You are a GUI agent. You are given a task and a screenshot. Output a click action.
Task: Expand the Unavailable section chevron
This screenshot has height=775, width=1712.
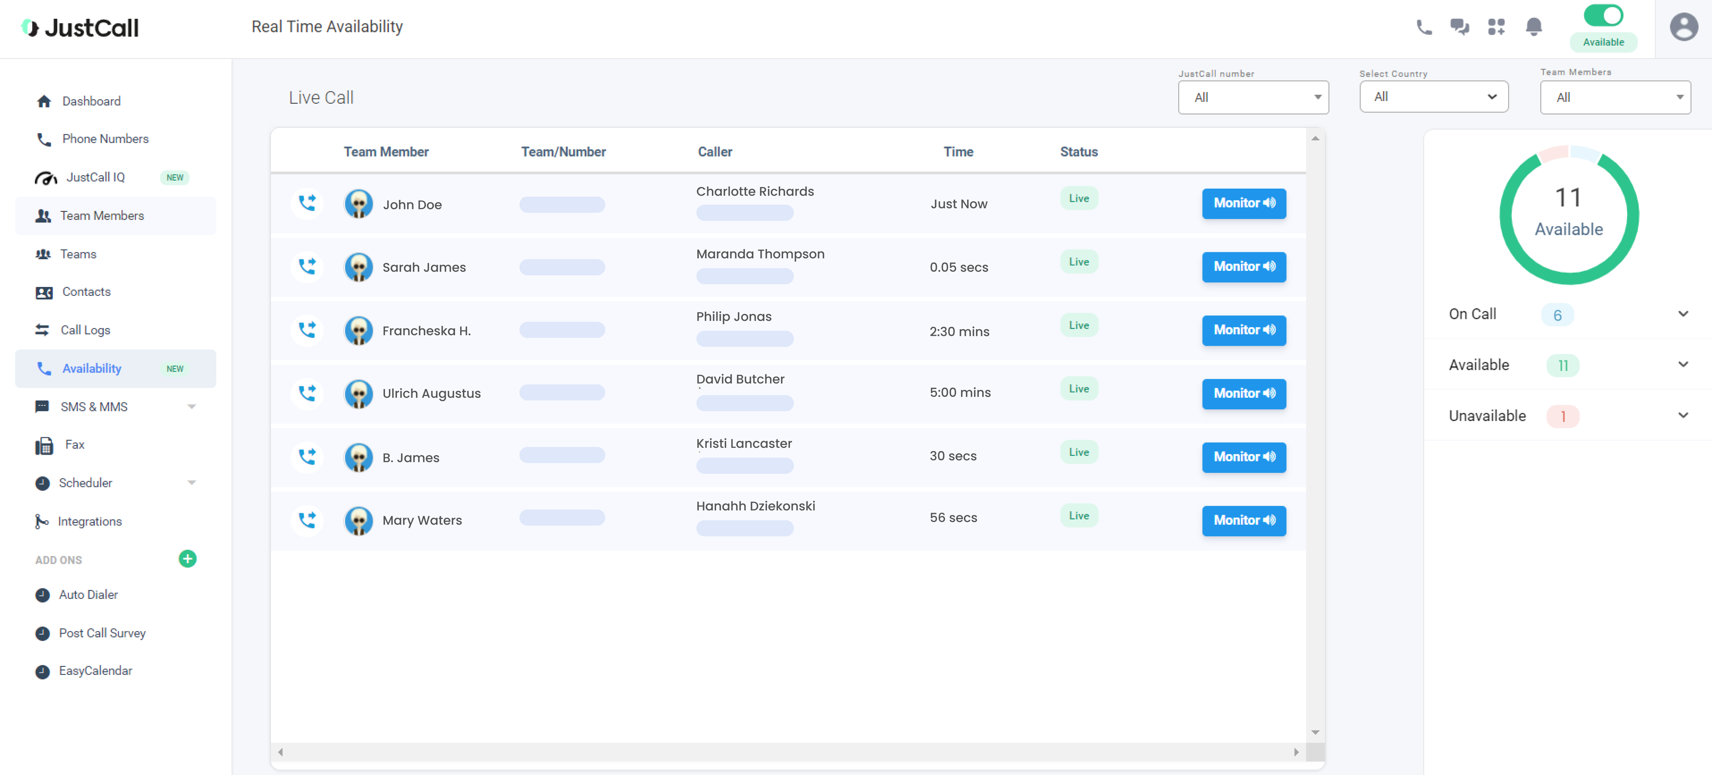point(1683,415)
